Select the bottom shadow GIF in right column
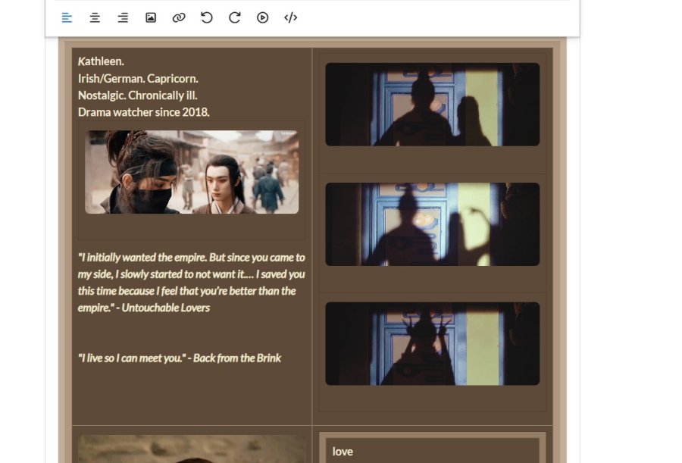 pos(432,343)
